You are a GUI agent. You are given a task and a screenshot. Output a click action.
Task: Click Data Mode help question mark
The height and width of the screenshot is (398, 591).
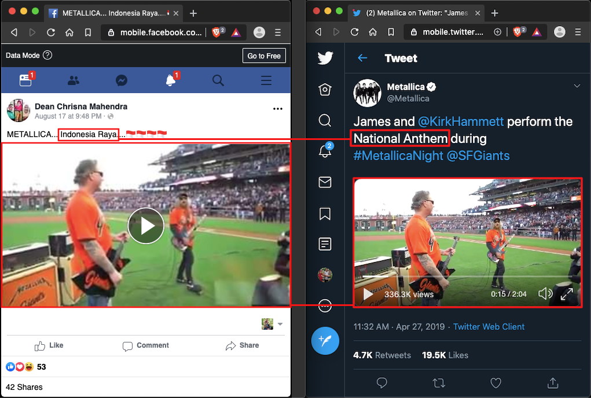(x=47, y=56)
